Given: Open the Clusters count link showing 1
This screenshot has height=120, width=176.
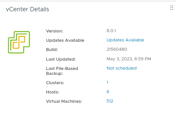Looking at the screenshot, I should coord(107,83).
